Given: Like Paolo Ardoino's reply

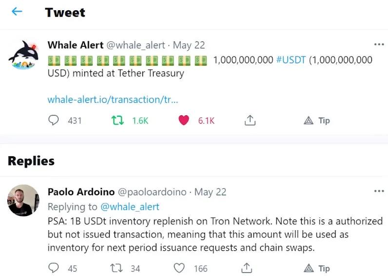Looking at the screenshot, I should pos(179,268).
